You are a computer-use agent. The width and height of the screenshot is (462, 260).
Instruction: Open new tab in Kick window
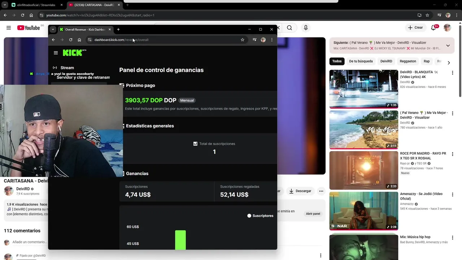(x=118, y=30)
